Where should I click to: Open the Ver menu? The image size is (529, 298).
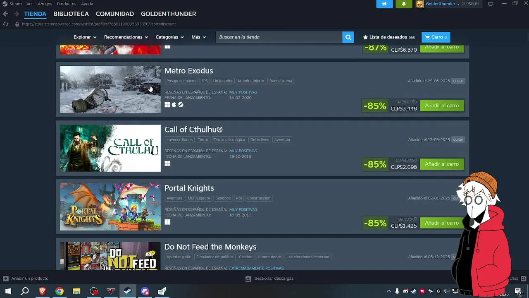[x=30, y=4]
